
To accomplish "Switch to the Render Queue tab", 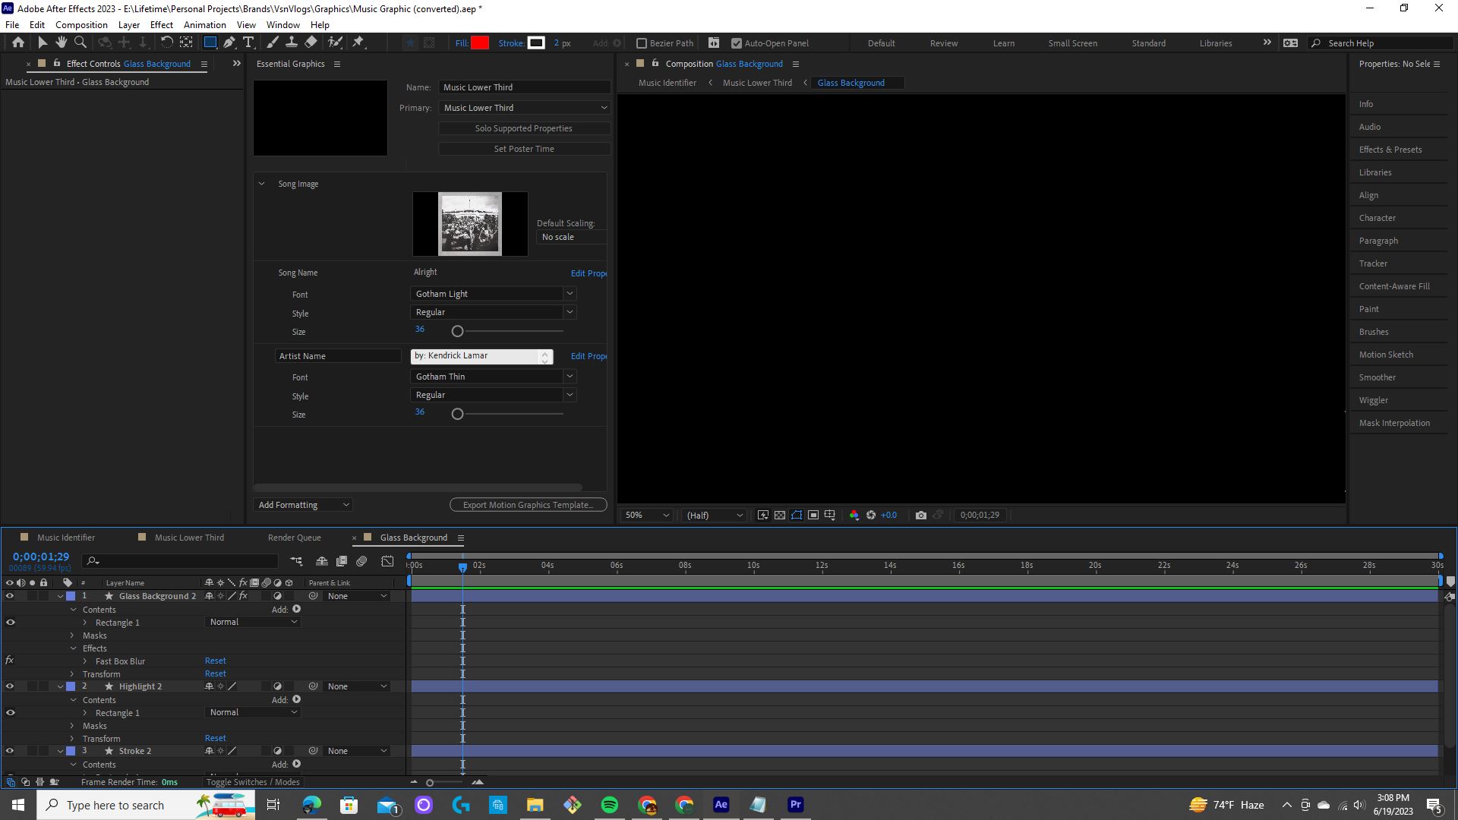I will (x=295, y=538).
